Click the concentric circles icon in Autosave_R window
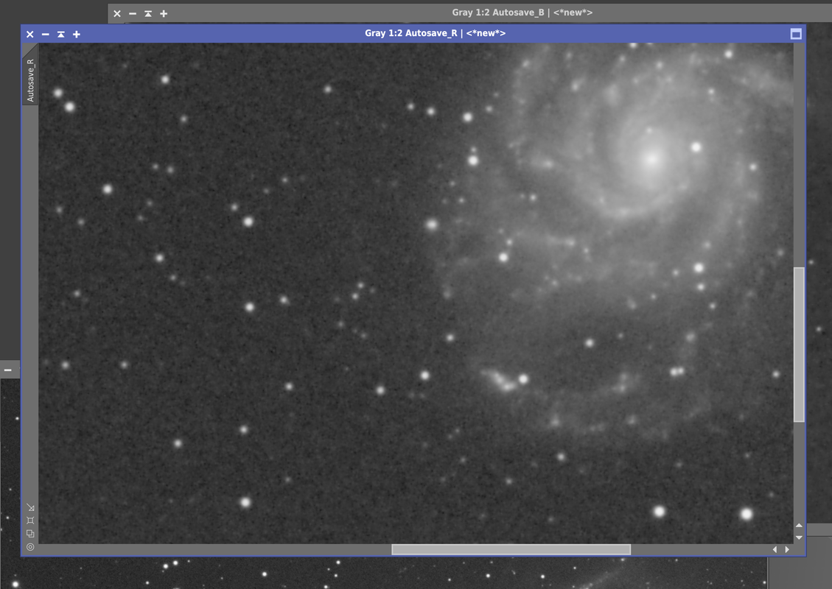 coord(30,547)
